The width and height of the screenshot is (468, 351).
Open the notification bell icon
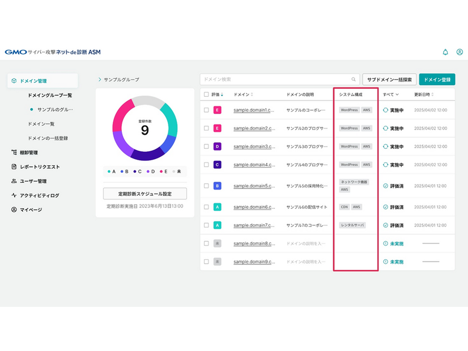click(x=445, y=52)
